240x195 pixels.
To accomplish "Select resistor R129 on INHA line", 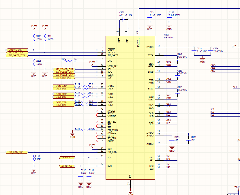I will [x=85, y=86].
